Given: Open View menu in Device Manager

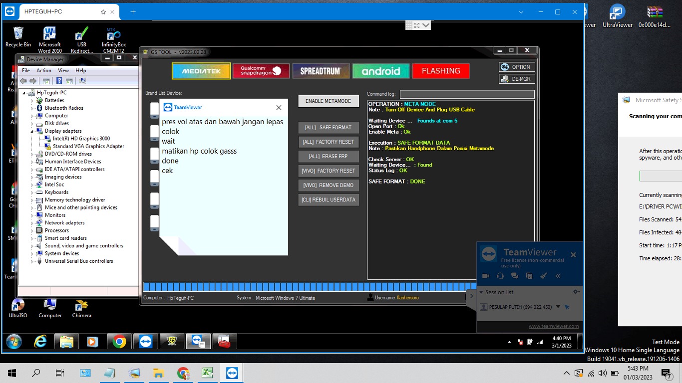Looking at the screenshot, I should tap(63, 70).
